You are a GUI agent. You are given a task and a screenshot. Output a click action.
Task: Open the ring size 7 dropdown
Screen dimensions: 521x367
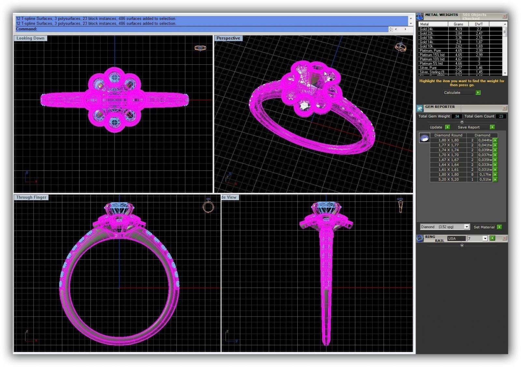(x=485, y=239)
